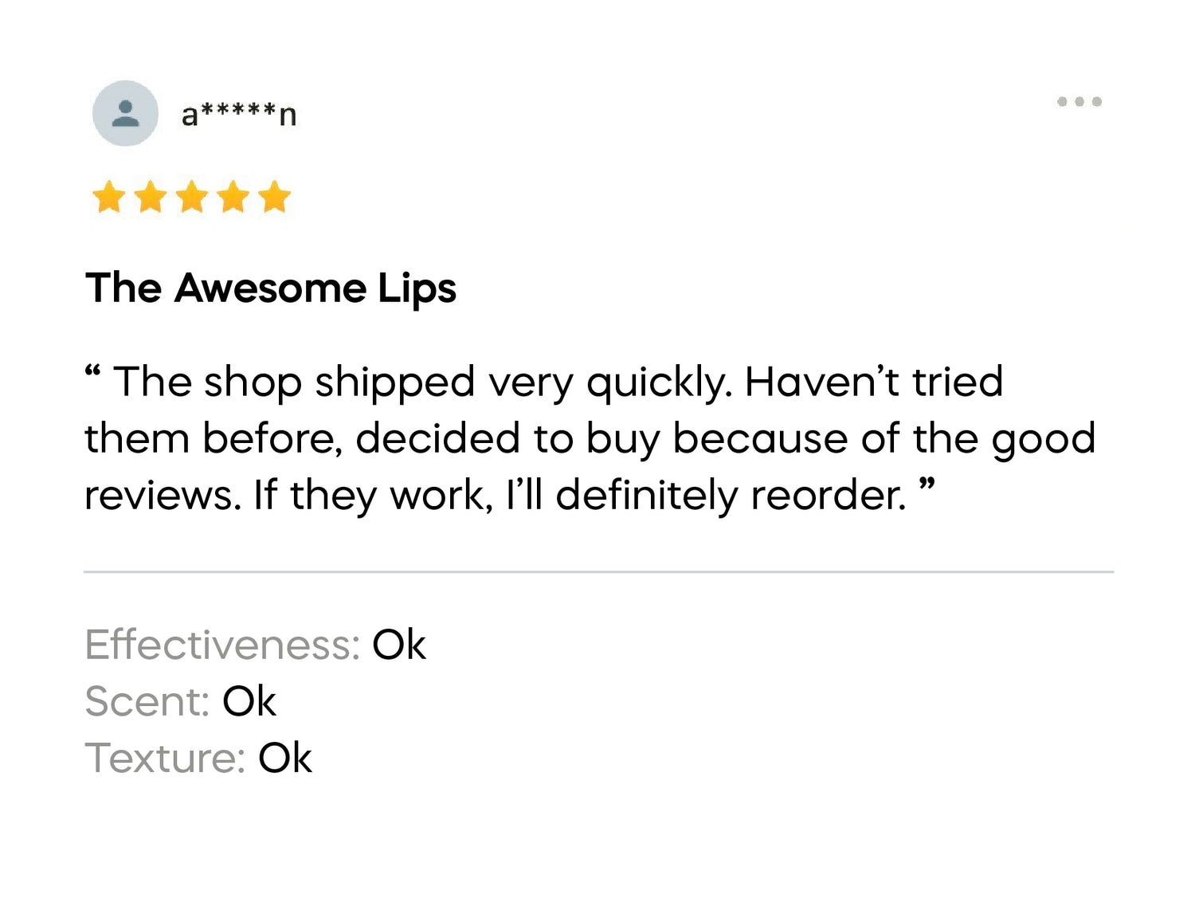
Task: Click the fifth rating star
Action: click(x=275, y=197)
